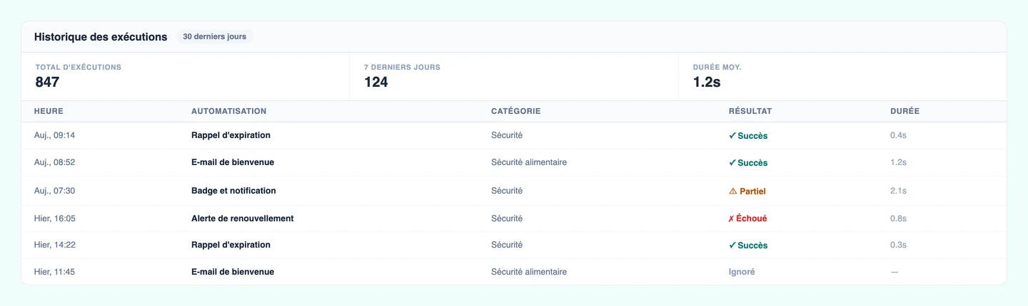This screenshot has height=306, width=1028.
Task: Click the 'DURÉE MOY.' label
Action: (x=717, y=67)
